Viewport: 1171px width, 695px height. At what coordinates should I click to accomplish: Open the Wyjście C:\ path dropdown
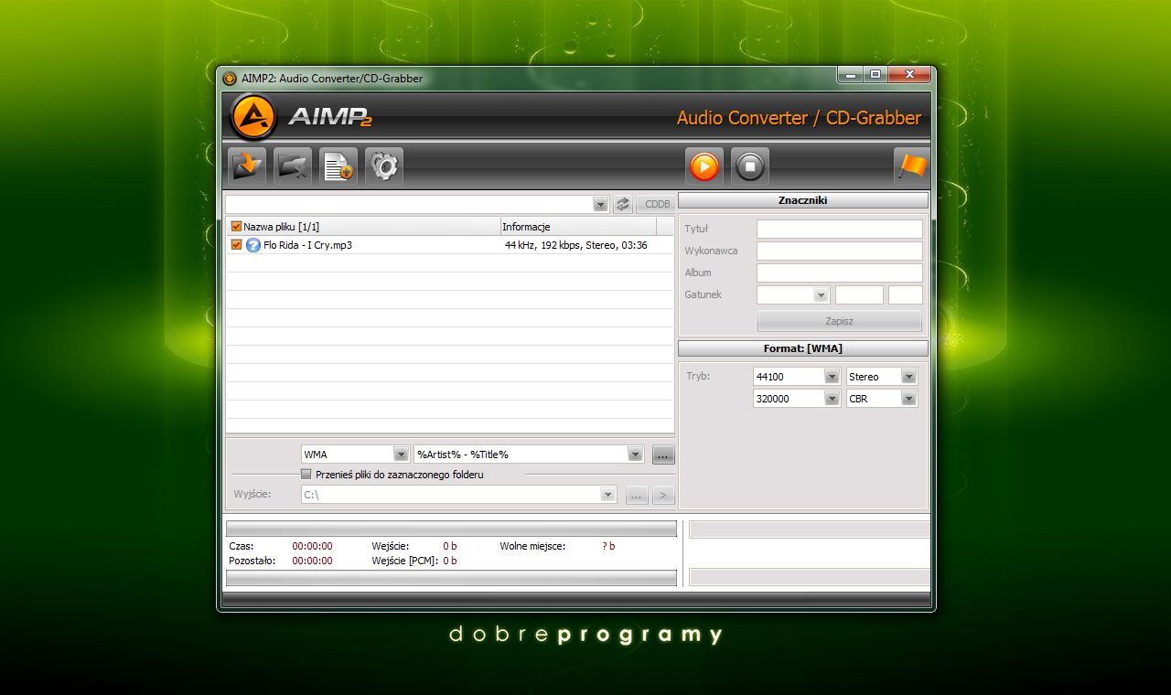608,495
